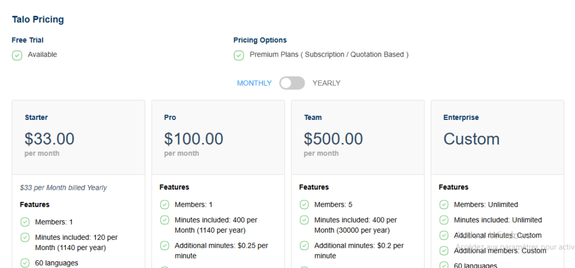The height and width of the screenshot is (268, 575).
Task: Click the Team plan heading
Action: 313,118
